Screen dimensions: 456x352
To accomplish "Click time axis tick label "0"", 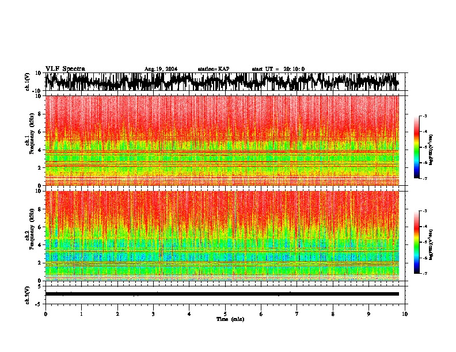I will (x=45, y=314).
